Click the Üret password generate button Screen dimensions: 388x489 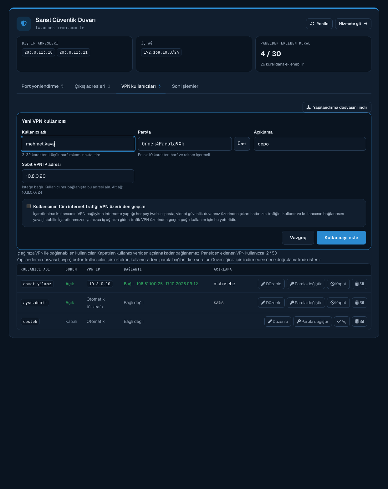pos(242,144)
